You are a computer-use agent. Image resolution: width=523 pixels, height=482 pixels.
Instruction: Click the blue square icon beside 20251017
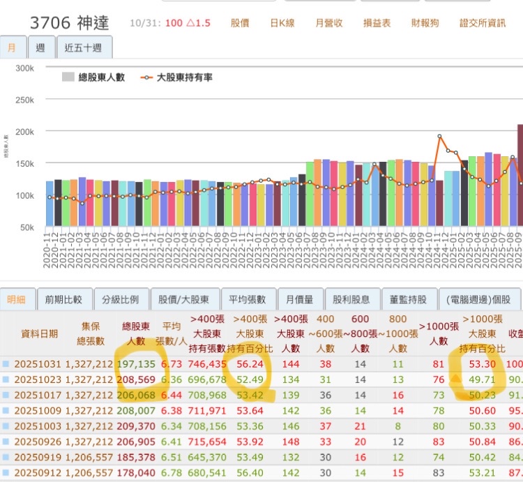pos(6,395)
